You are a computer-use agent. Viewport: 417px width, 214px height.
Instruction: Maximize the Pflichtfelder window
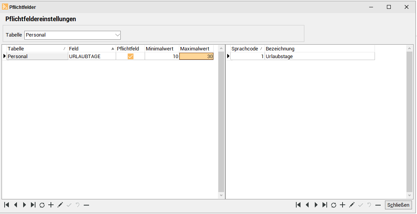pyautogui.click(x=389, y=7)
